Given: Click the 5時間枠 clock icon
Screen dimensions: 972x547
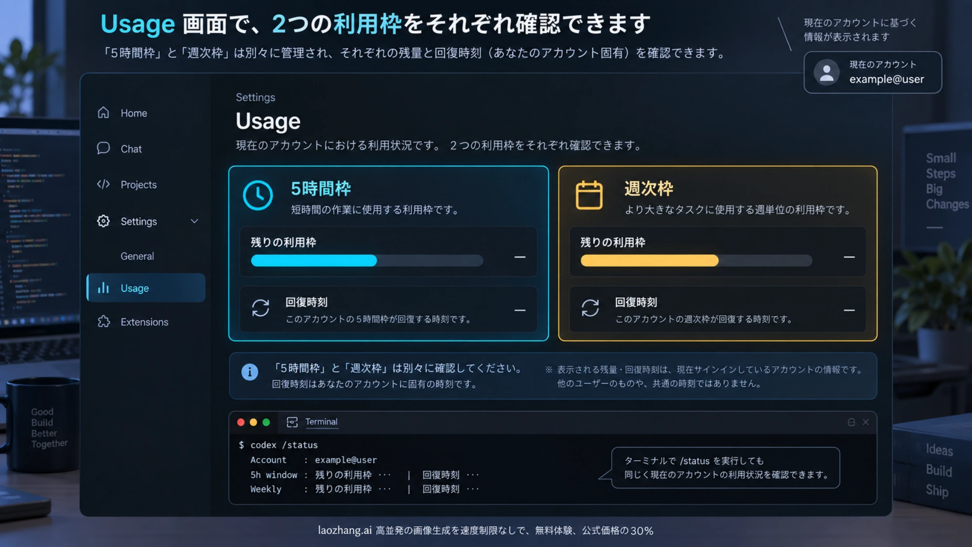Looking at the screenshot, I should pyautogui.click(x=258, y=195).
